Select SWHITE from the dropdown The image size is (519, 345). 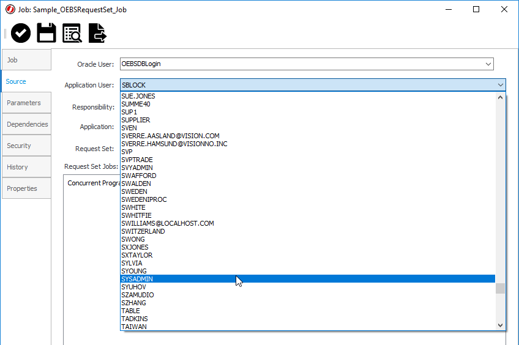point(308,207)
